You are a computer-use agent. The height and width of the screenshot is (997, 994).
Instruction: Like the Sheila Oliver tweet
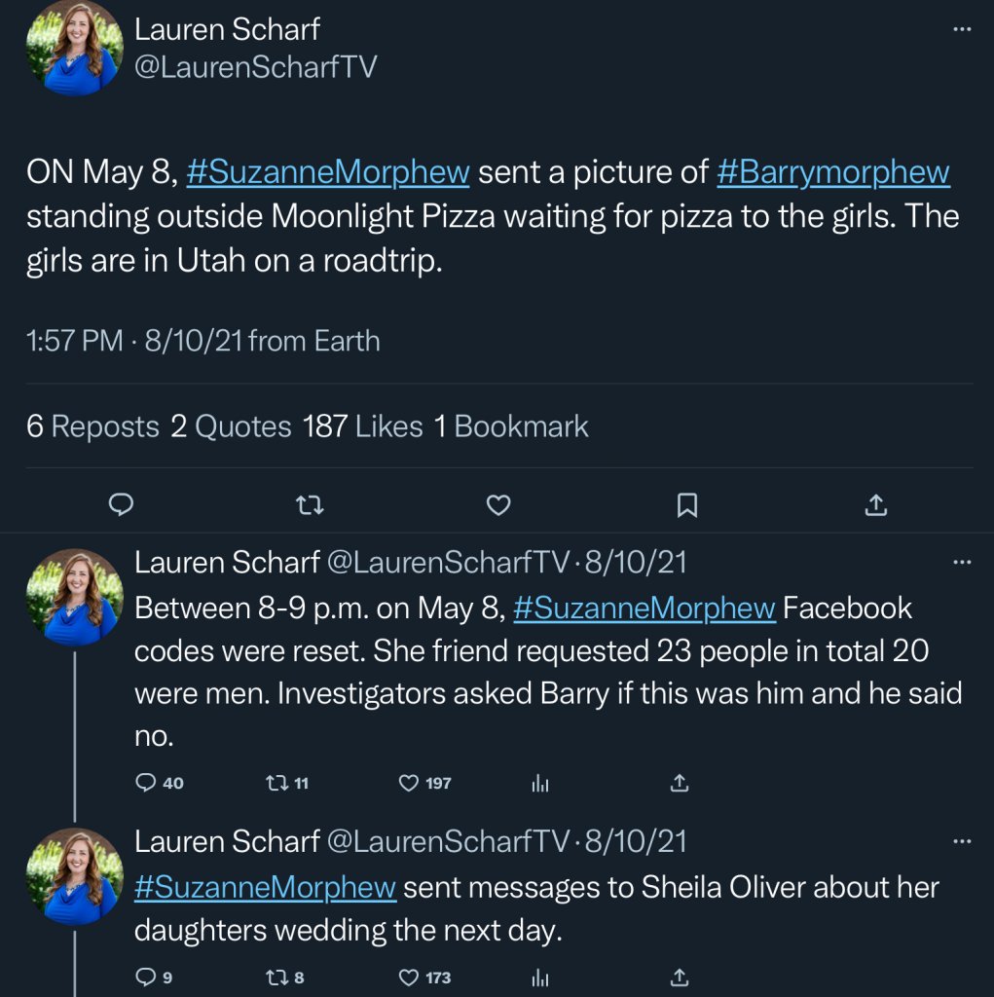tap(410, 977)
